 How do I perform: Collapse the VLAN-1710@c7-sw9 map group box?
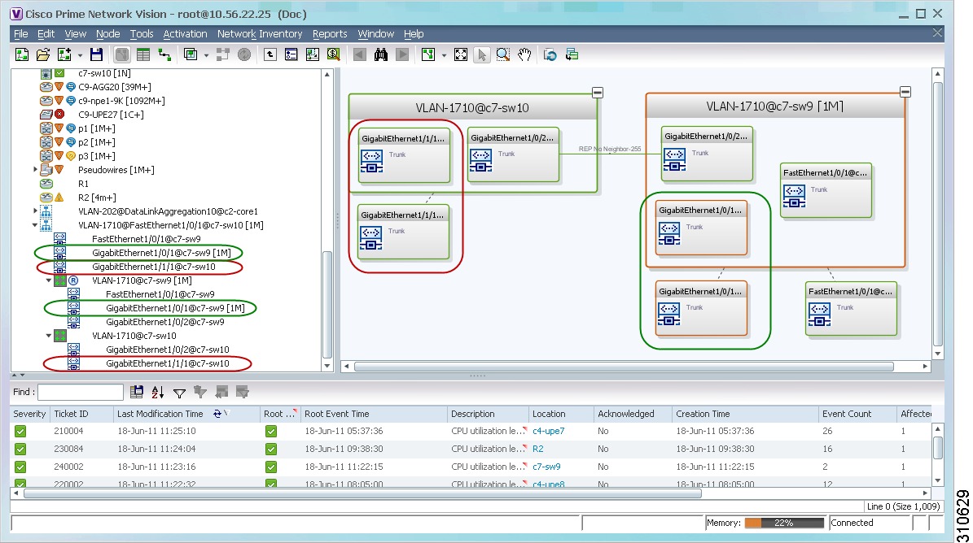[905, 92]
